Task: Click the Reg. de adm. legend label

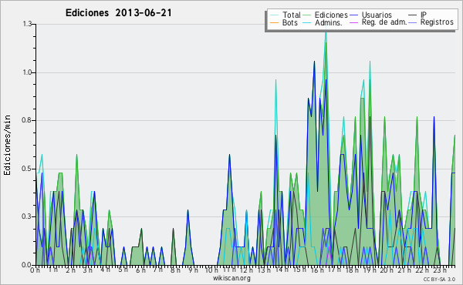Action: tap(384, 22)
